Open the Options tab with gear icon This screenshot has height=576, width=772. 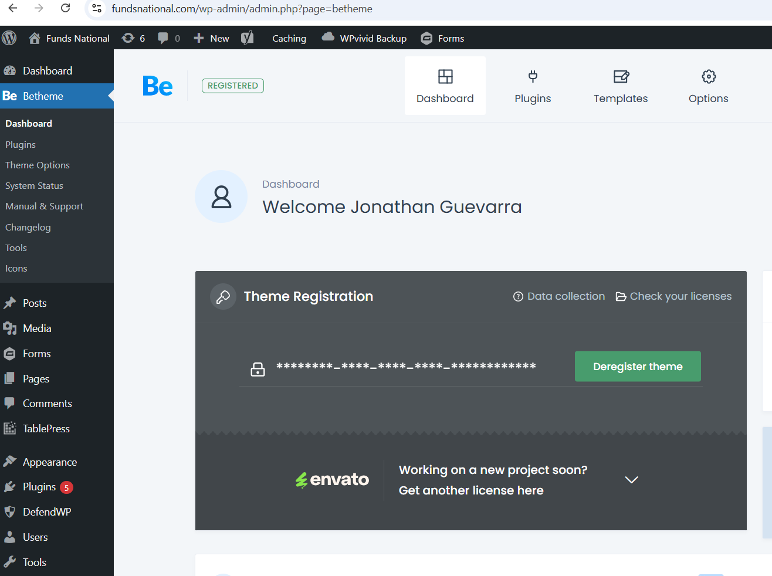(x=708, y=86)
